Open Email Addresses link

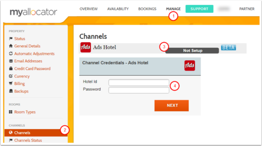28,61
